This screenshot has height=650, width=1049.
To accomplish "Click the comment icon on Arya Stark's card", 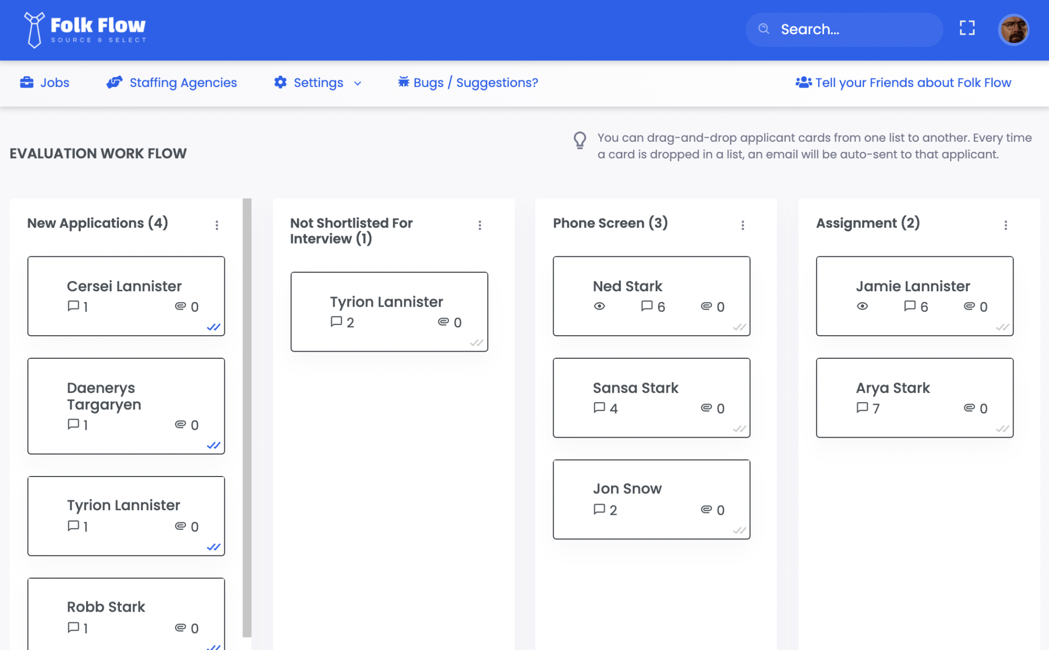I will [862, 408].
